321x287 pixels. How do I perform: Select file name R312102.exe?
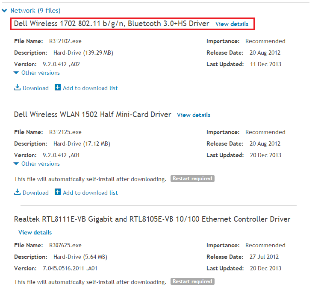click(65, 41)
